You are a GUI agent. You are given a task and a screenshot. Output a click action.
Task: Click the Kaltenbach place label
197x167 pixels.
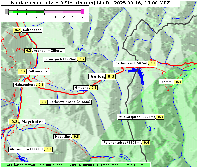click(32, 30)
